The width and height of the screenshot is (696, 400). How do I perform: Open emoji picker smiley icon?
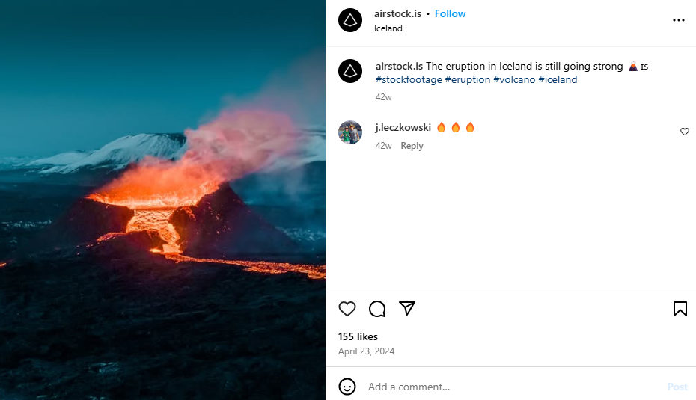tap(347, 387)
